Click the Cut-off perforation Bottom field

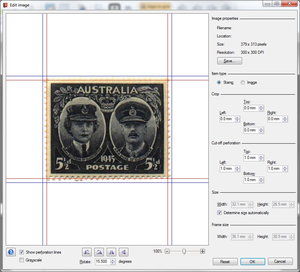[251, 180]
